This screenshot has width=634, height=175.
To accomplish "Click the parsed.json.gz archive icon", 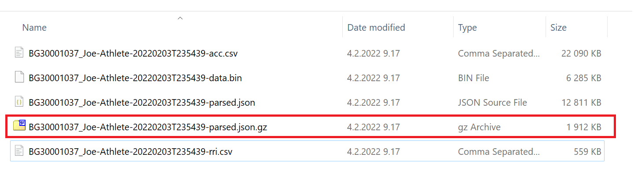I will [x=19, y=126].
